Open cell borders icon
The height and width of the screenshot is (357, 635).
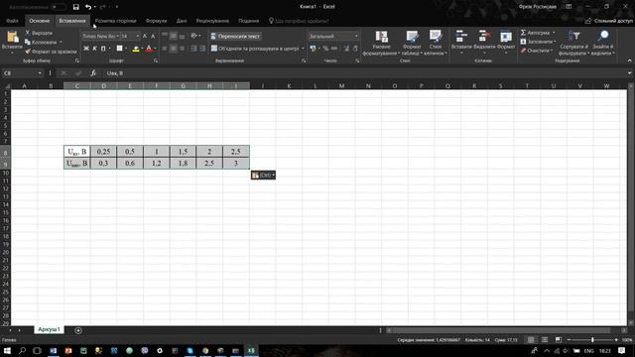click(119, 49)
